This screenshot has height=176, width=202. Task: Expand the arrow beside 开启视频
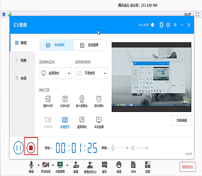click(53, 165)
